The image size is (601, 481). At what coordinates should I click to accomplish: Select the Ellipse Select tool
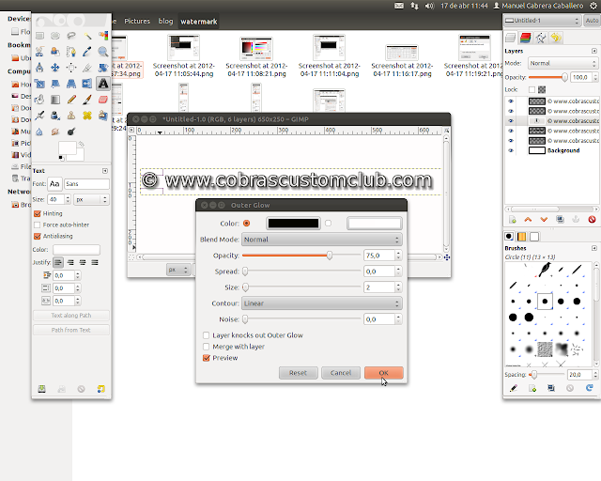point(55,36)
